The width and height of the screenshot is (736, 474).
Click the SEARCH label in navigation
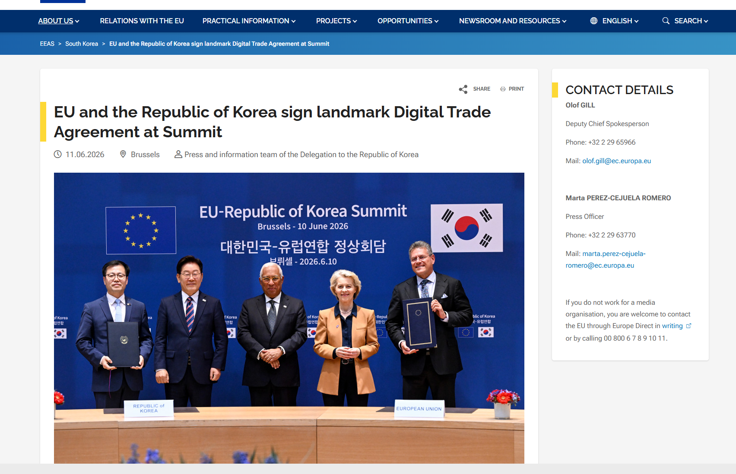688,21
